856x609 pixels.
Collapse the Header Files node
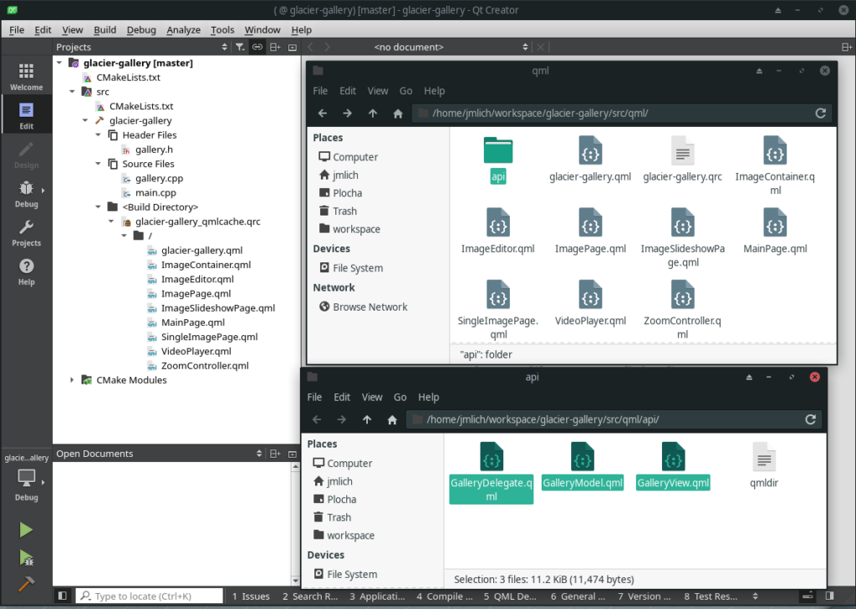[99, 134]
